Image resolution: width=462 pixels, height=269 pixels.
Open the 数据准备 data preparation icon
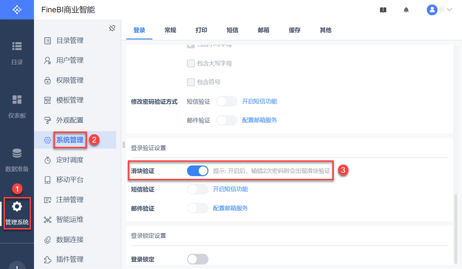pos(17,153)
